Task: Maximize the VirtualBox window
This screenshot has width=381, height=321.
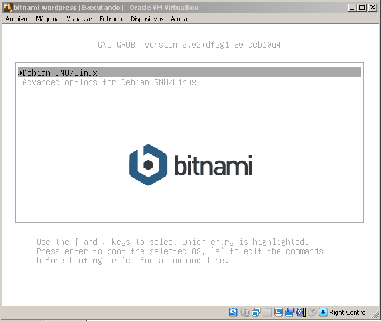Action: (x=362, y=8)
